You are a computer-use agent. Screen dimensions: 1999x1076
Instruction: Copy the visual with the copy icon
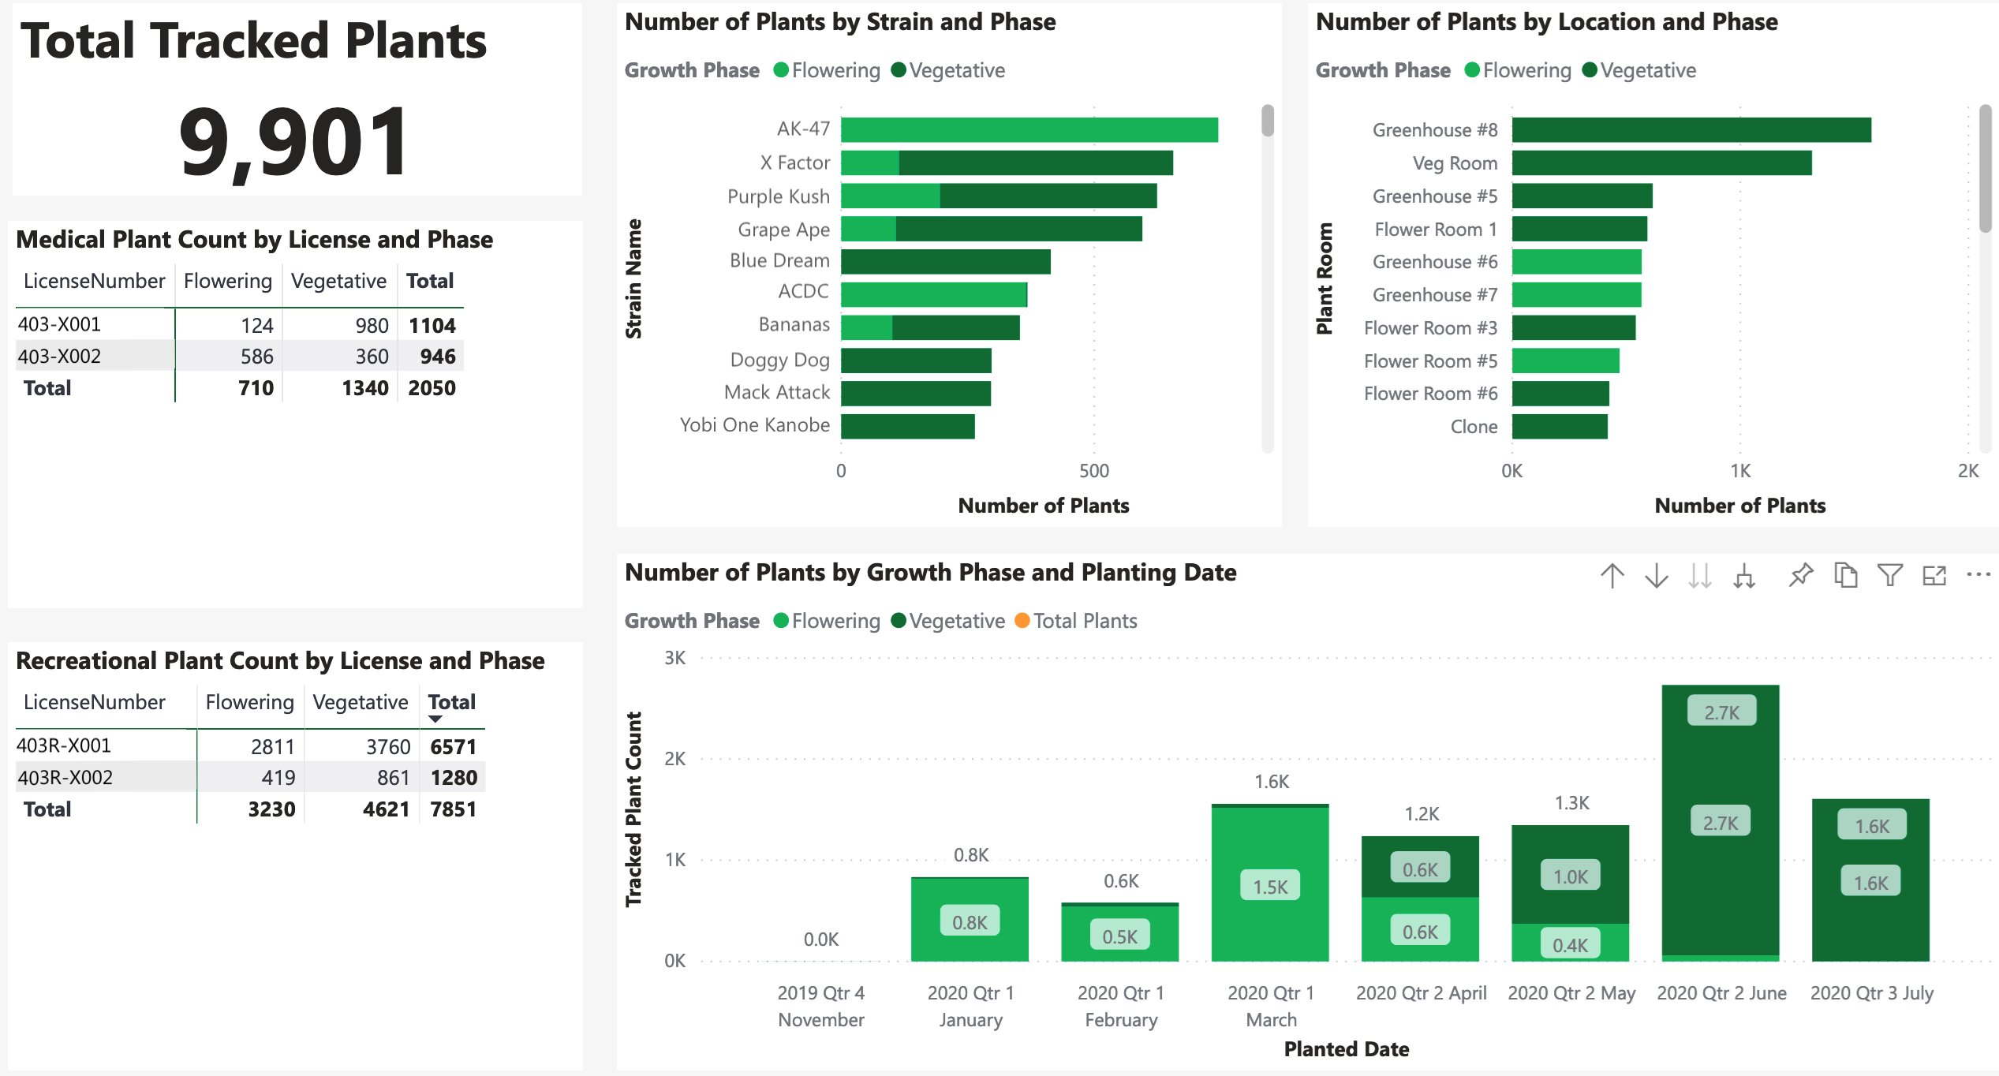[1846, 575]
